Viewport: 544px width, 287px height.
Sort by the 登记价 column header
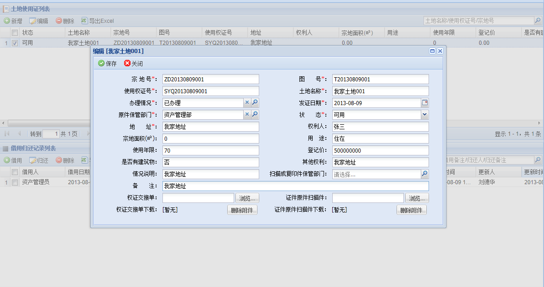[x=498, y=32]
